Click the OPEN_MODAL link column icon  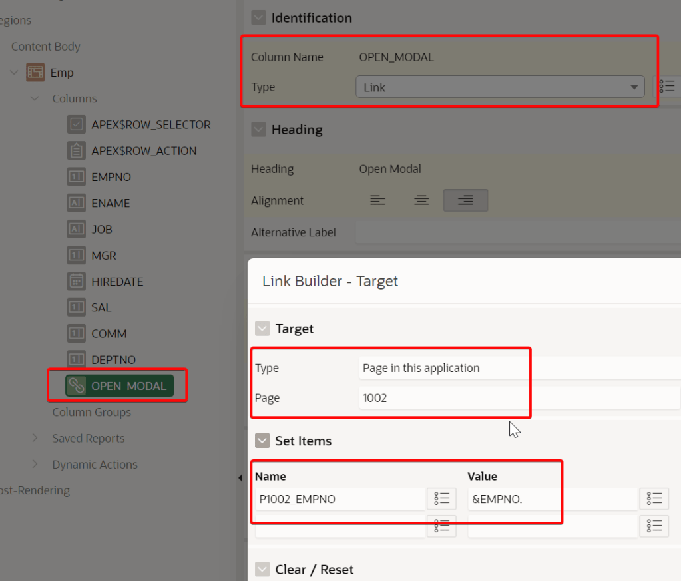77,386
